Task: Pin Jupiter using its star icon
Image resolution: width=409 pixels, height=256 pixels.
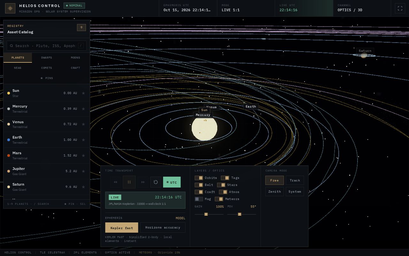Action: [83, 171]
